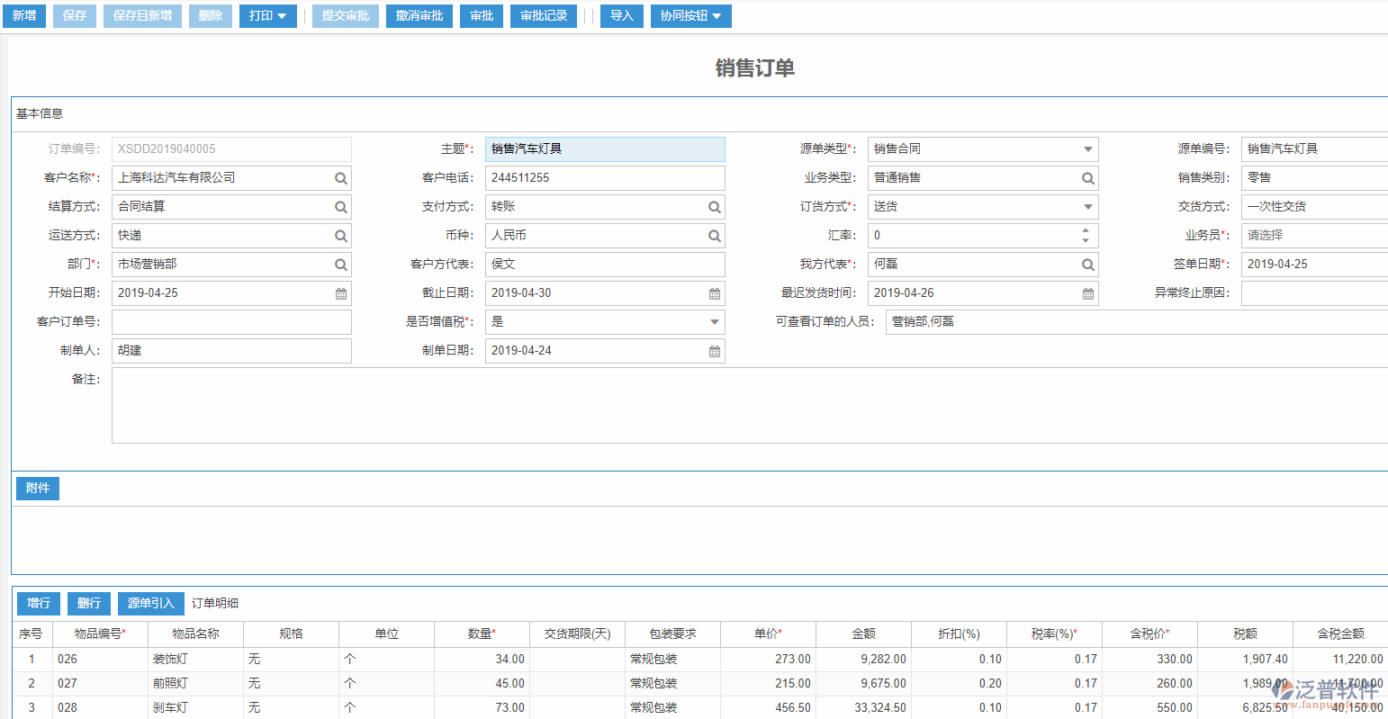This screenshot has width=1388, height=719.
Task: Open calendar picker for 开始日期
Action: coord(341,293)
